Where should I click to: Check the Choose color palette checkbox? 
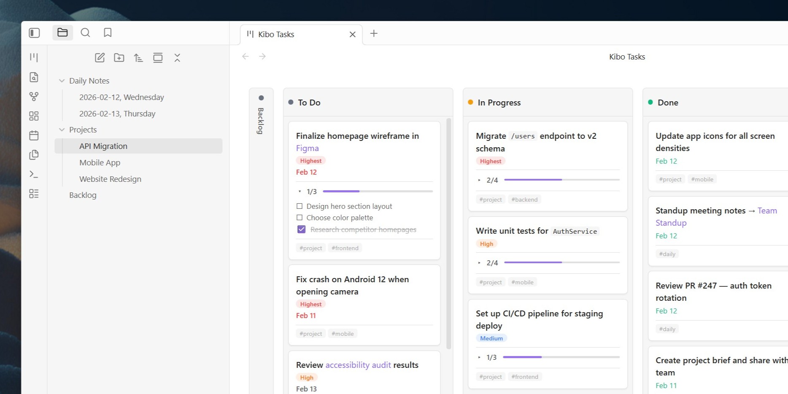pos(300,218)
